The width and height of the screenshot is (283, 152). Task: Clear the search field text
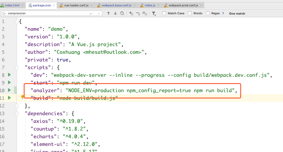click(x=99, y=14)
